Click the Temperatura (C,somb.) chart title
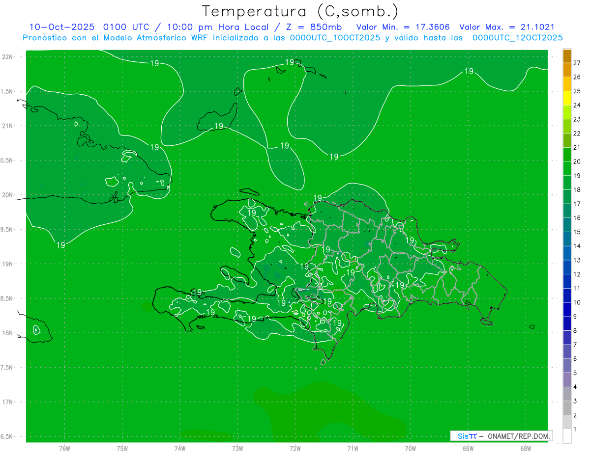The width and height of the screenshot is (590, 455). click(300, 11)
